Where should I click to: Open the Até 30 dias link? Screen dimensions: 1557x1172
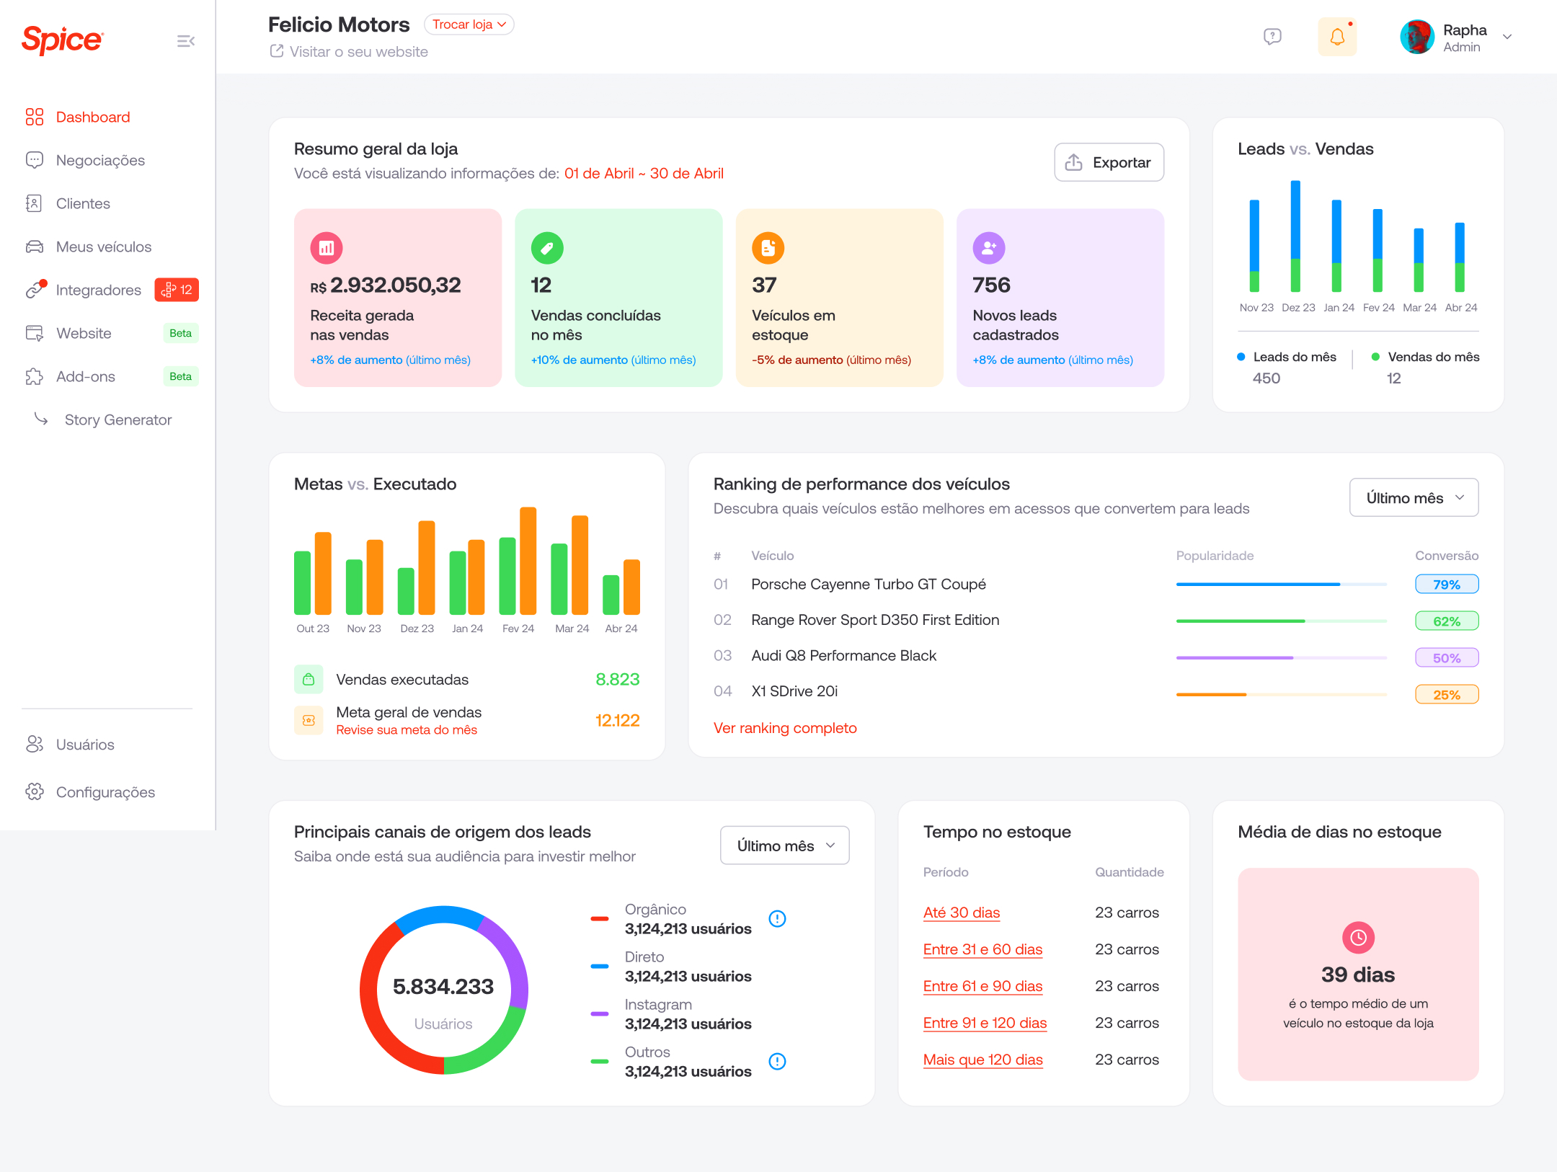[962, 913]
